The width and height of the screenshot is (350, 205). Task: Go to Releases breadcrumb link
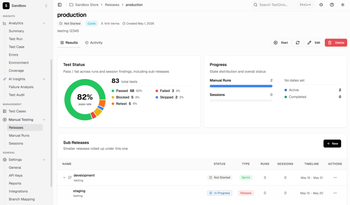pos(112,5)
